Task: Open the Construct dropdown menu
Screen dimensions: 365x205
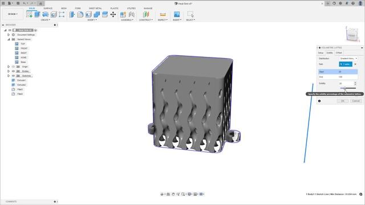Action: tap(146, 20)
